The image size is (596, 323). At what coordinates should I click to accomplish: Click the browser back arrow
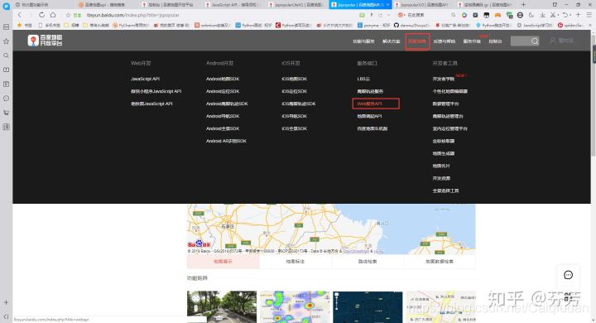point(19,15)
